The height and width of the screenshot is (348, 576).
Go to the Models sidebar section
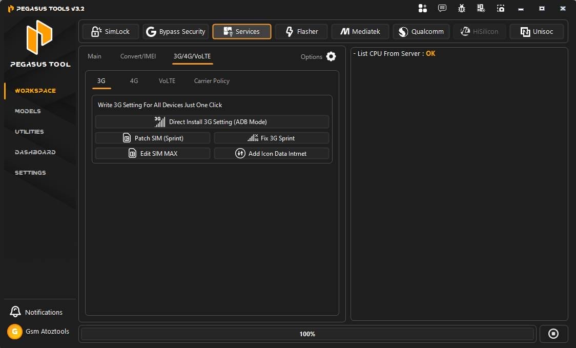tap(28, 111)
